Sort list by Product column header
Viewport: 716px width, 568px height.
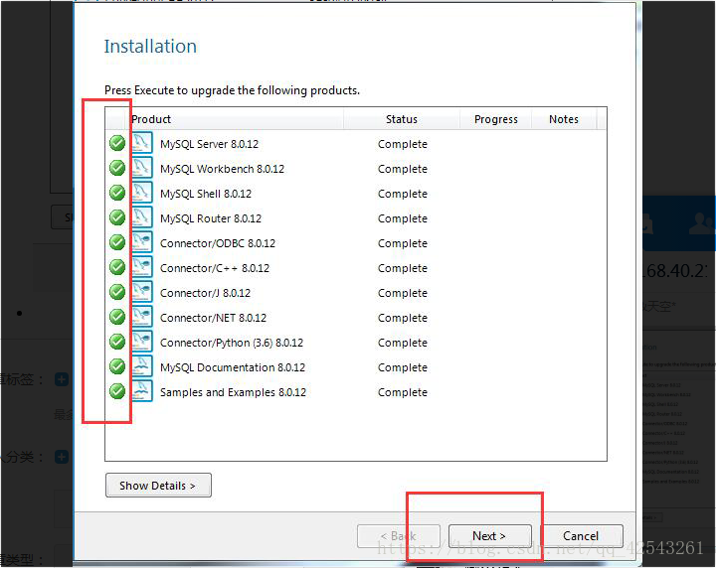point(234,119)
